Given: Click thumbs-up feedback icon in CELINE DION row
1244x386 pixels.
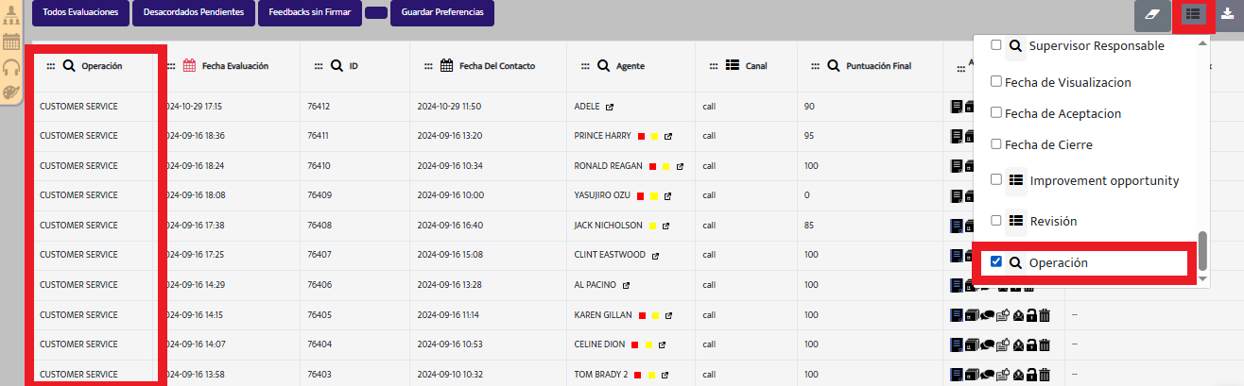Looking at the screenshot, I should click(x=1003, y=344).
